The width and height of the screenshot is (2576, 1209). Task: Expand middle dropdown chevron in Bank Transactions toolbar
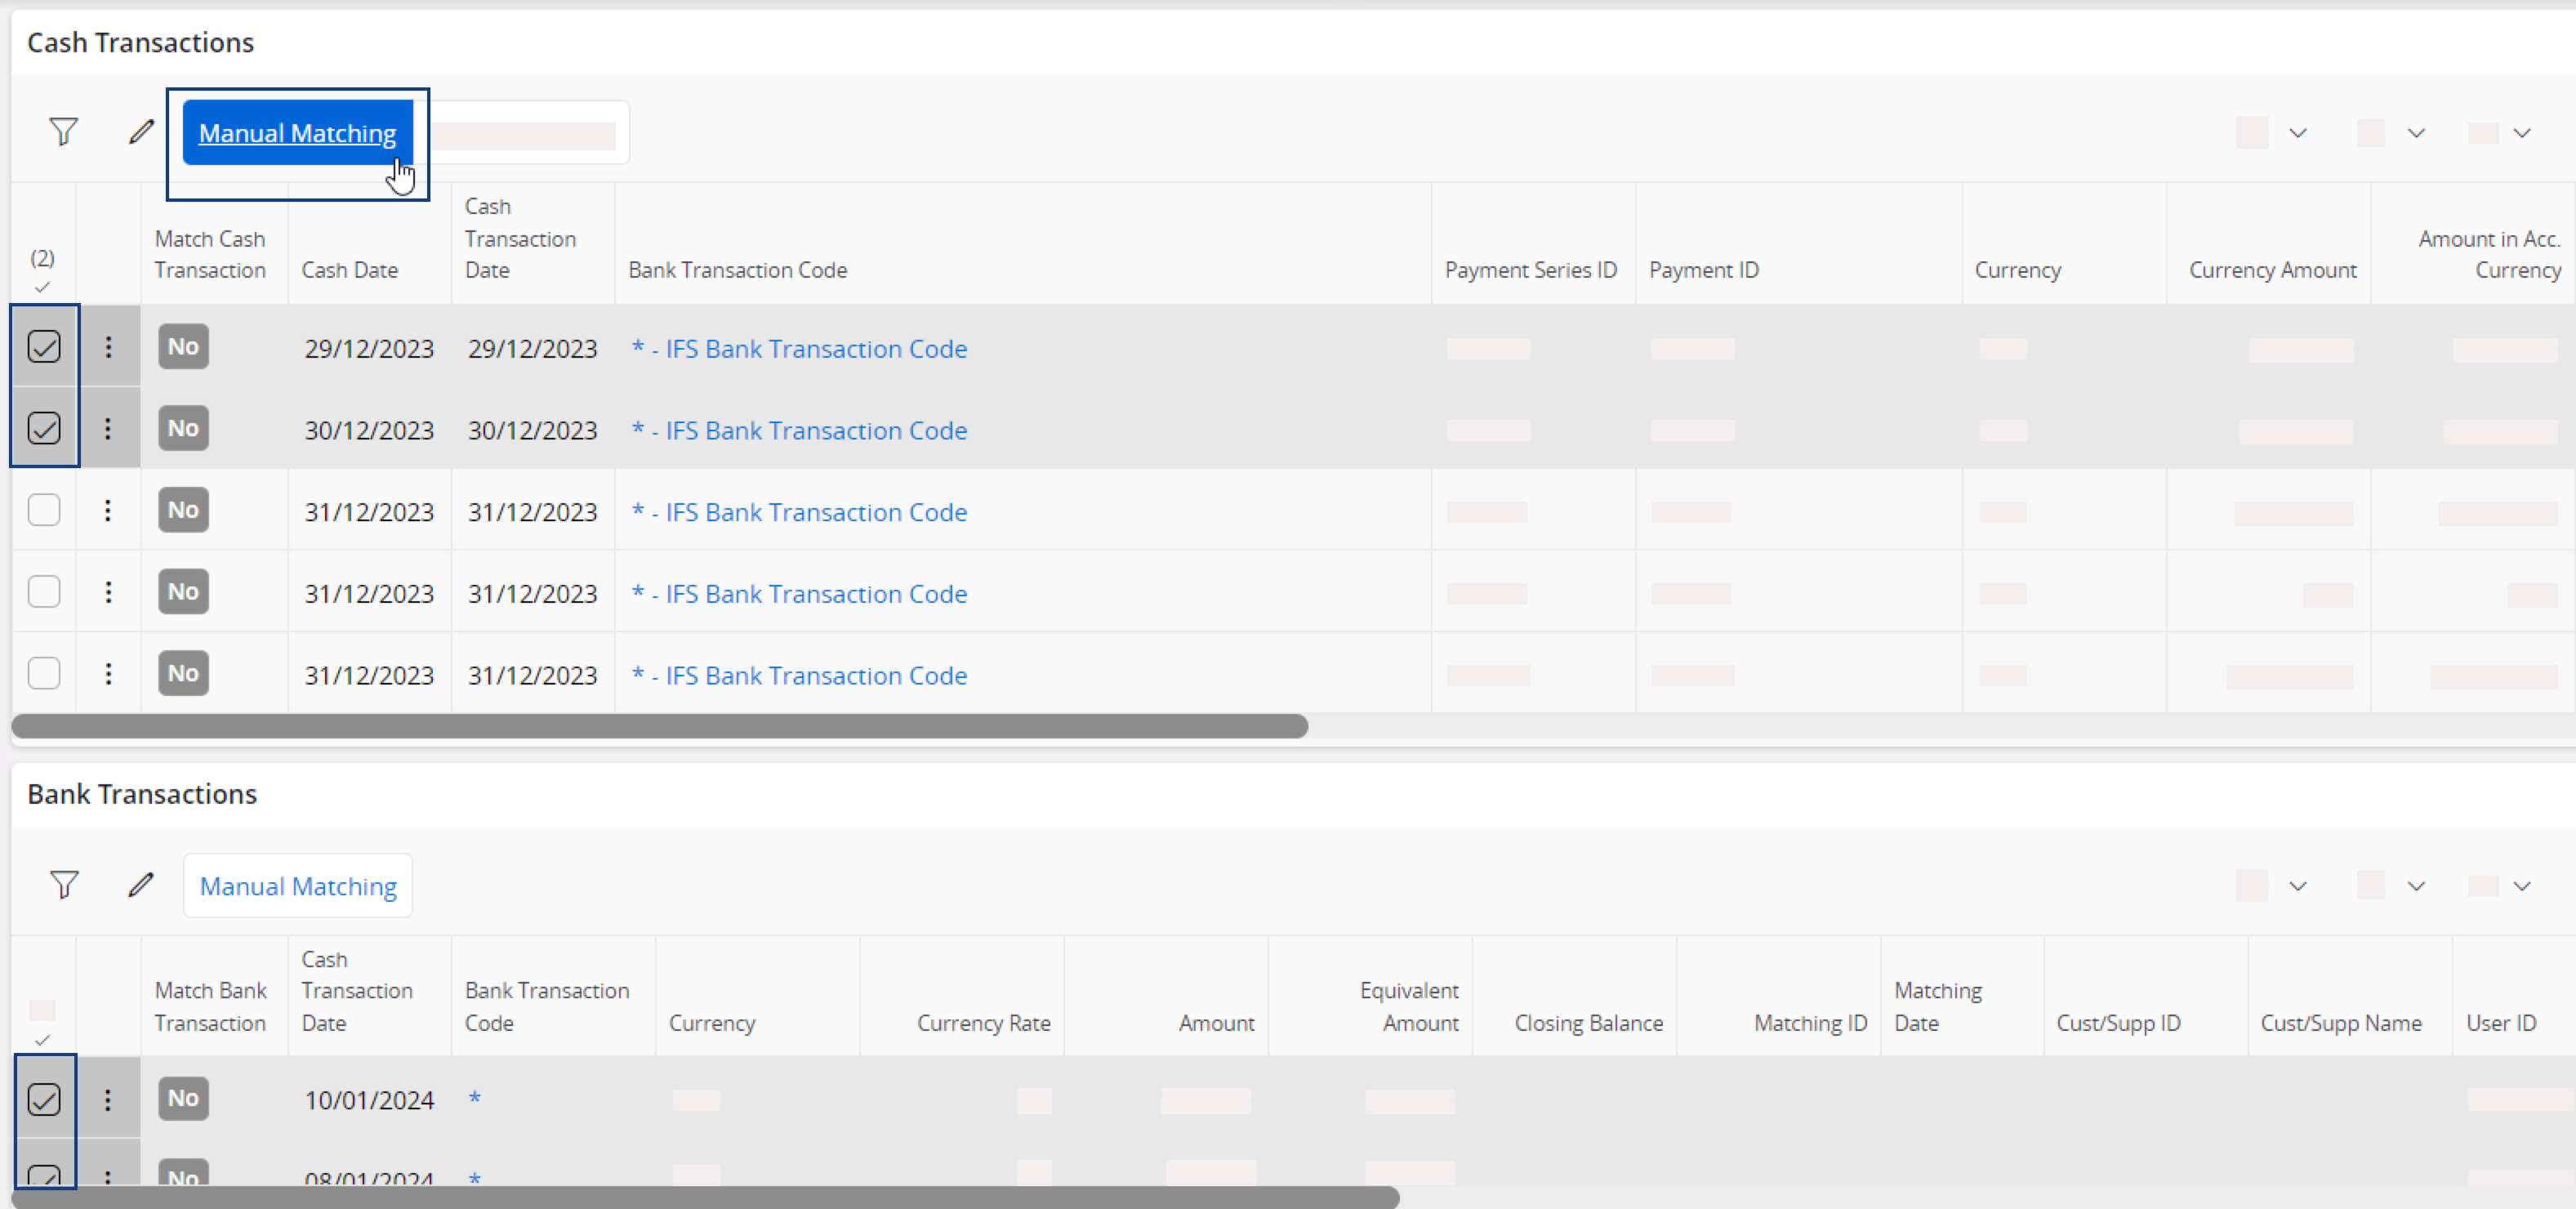(x=2415, y=886)
